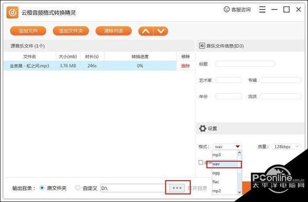308x202 pixels.
Task: Move file down with the down arrow
Action: click(x=160, y=31)
